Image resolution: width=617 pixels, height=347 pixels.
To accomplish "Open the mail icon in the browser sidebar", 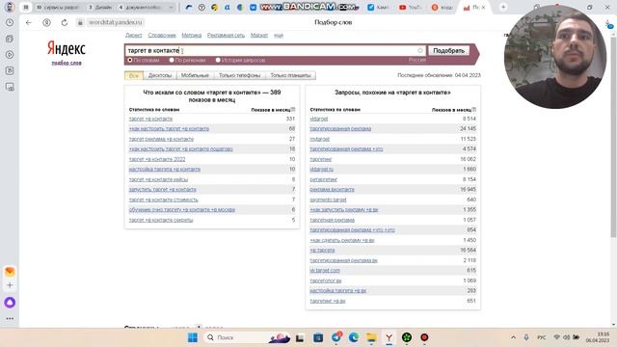I will tap(10, 272).
